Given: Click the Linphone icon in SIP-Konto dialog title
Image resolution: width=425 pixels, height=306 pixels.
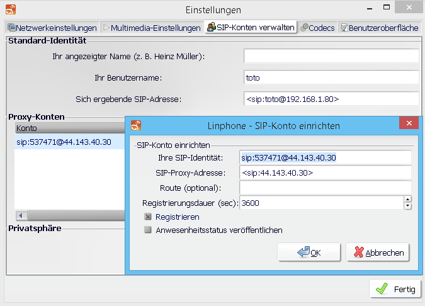Looking at the screenshot, I should coord(136,125).
